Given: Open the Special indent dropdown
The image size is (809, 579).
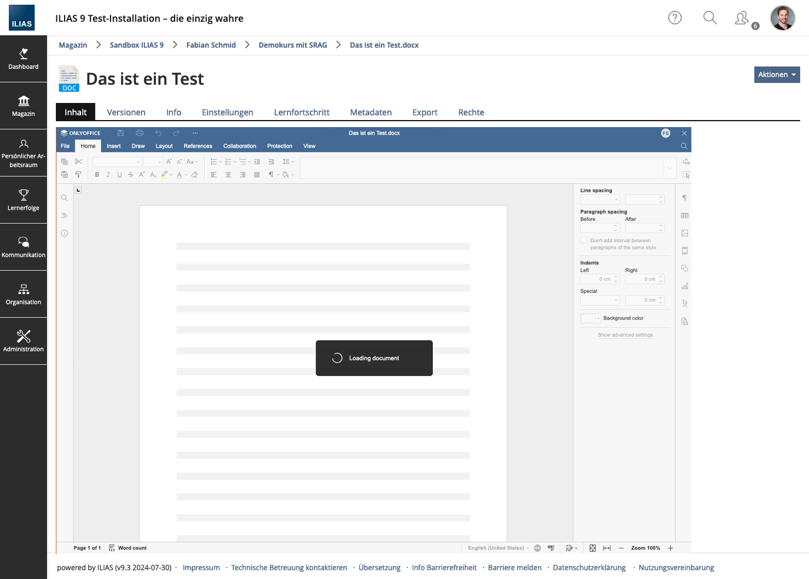Looking at the screenshot, I should pyautogui.click(x=600, y=300).
